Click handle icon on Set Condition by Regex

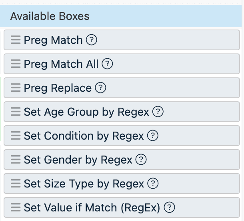pyautogui.click(x=16, y=136)
